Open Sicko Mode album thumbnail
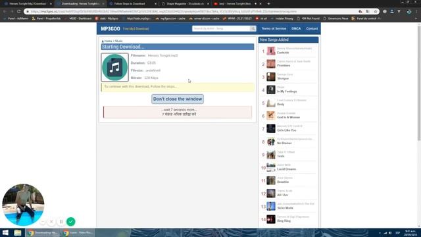The width and height of the screenshot is (421, 237). click(271, 206)
